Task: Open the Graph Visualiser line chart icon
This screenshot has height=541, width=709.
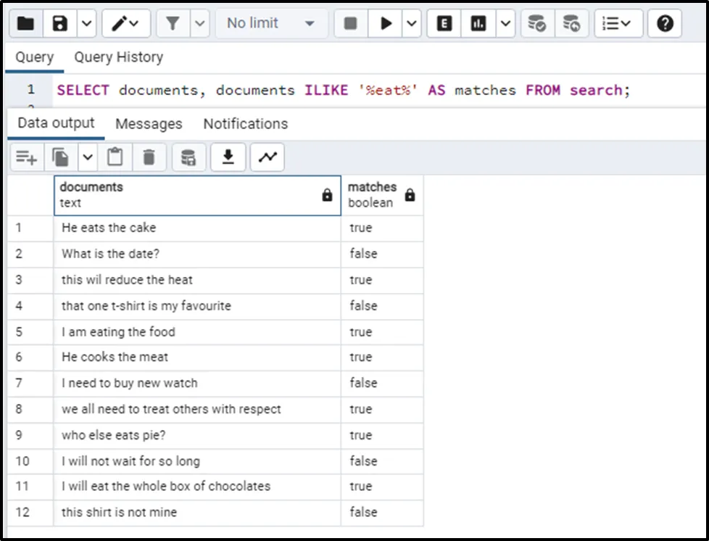Action: point(267,157)
